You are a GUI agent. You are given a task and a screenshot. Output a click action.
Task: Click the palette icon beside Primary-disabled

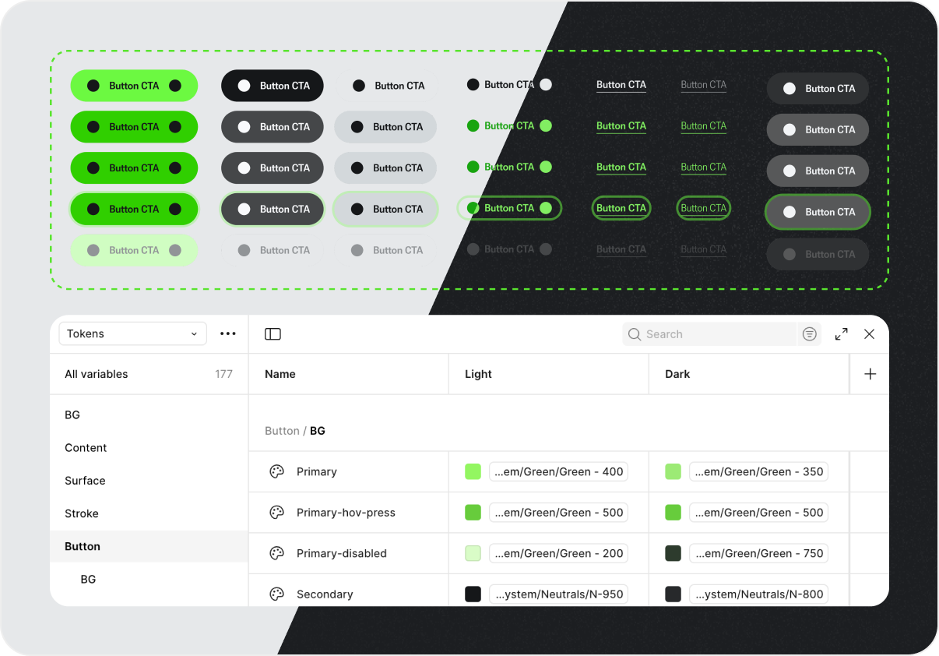click(x=276, y=553)
